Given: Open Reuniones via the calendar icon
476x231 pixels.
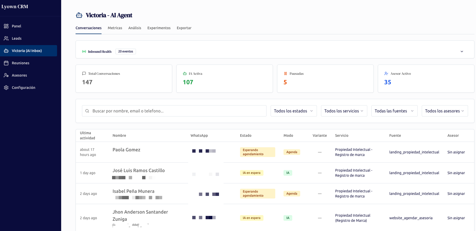Looking at the screenshot, I should pyautogui.click(x=6, y=63).
